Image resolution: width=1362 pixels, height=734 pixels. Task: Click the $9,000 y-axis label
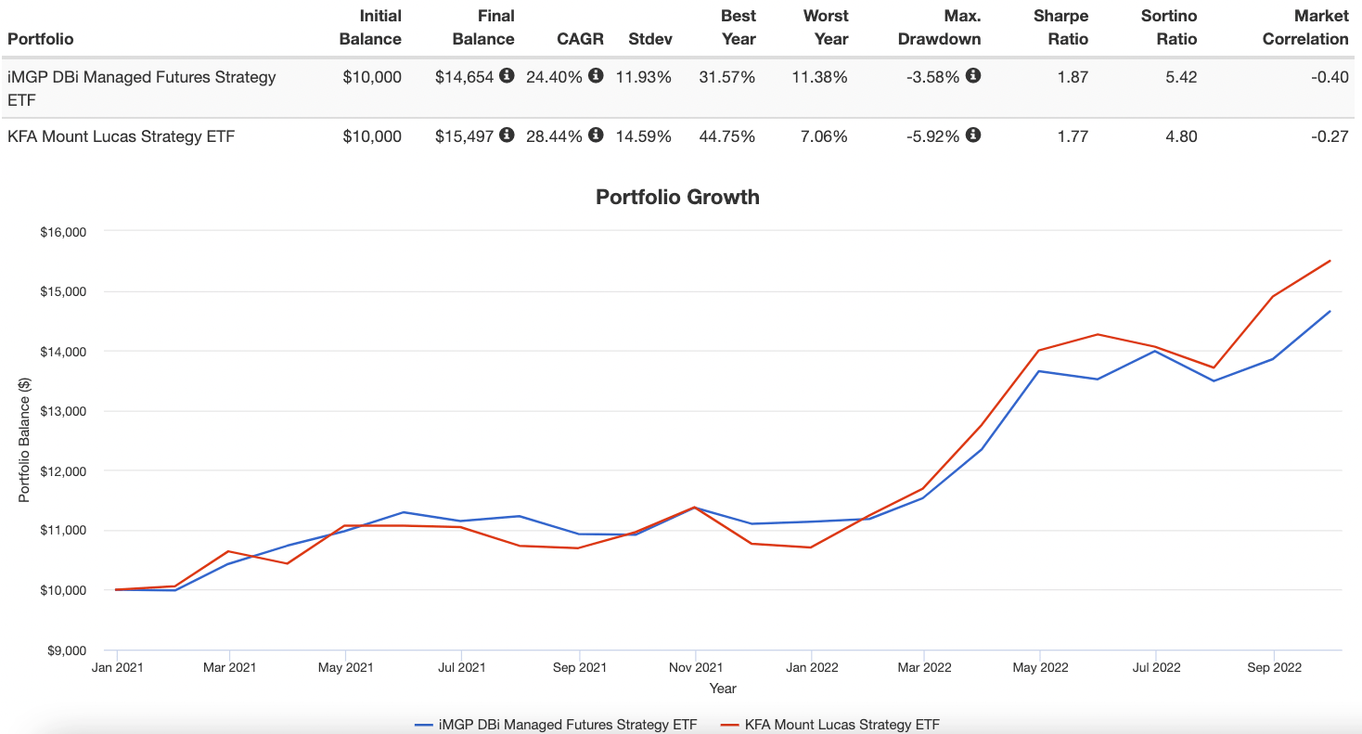click(x=66, y=650)
